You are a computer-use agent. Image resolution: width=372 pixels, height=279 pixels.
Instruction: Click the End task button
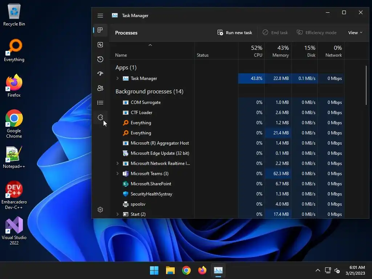tap(275, 33)
